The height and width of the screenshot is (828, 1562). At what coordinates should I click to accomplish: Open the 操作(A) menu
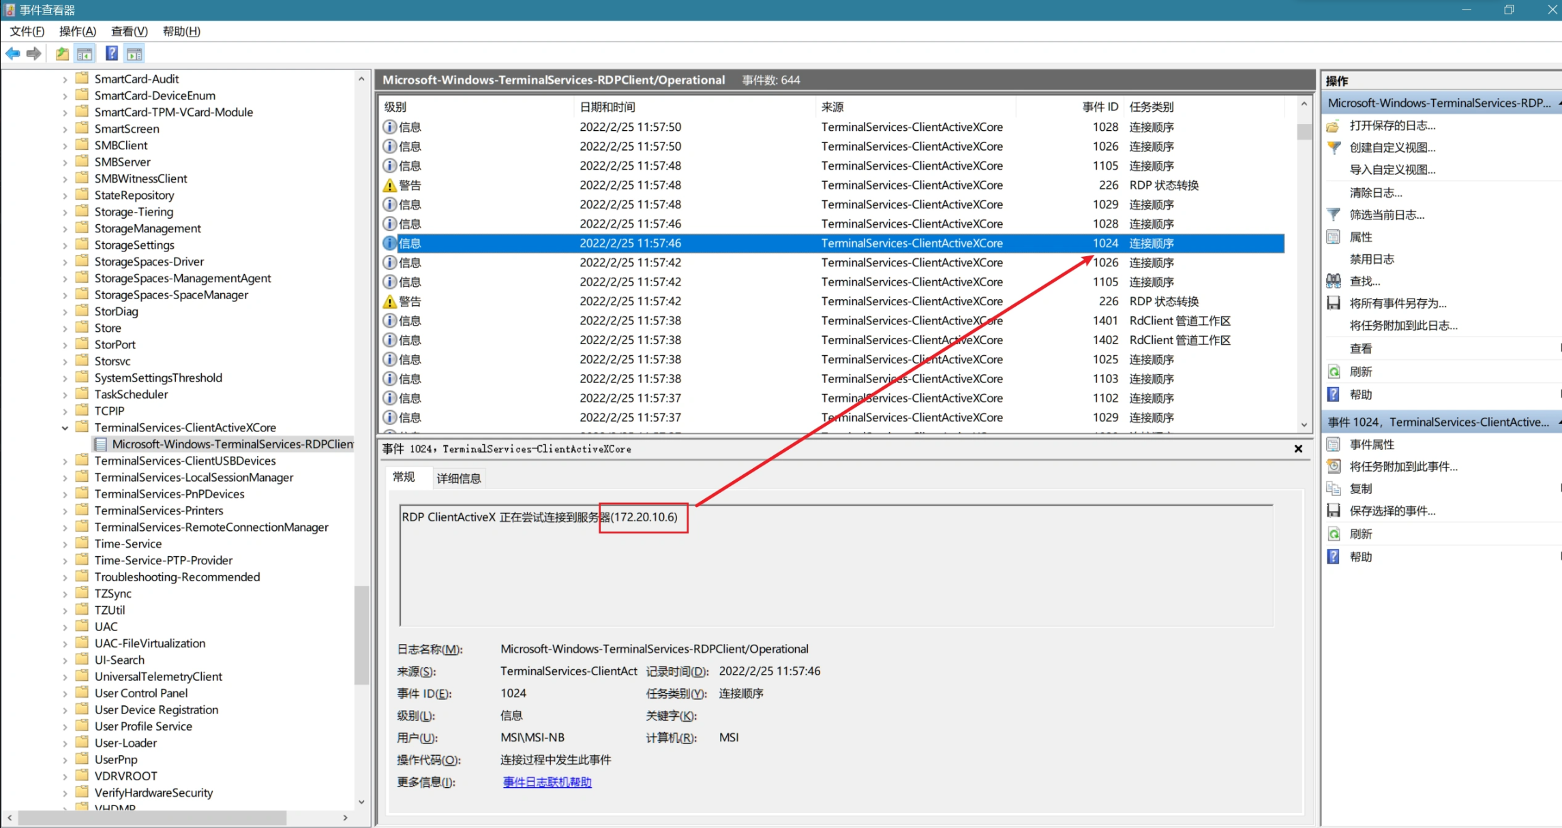77,31
